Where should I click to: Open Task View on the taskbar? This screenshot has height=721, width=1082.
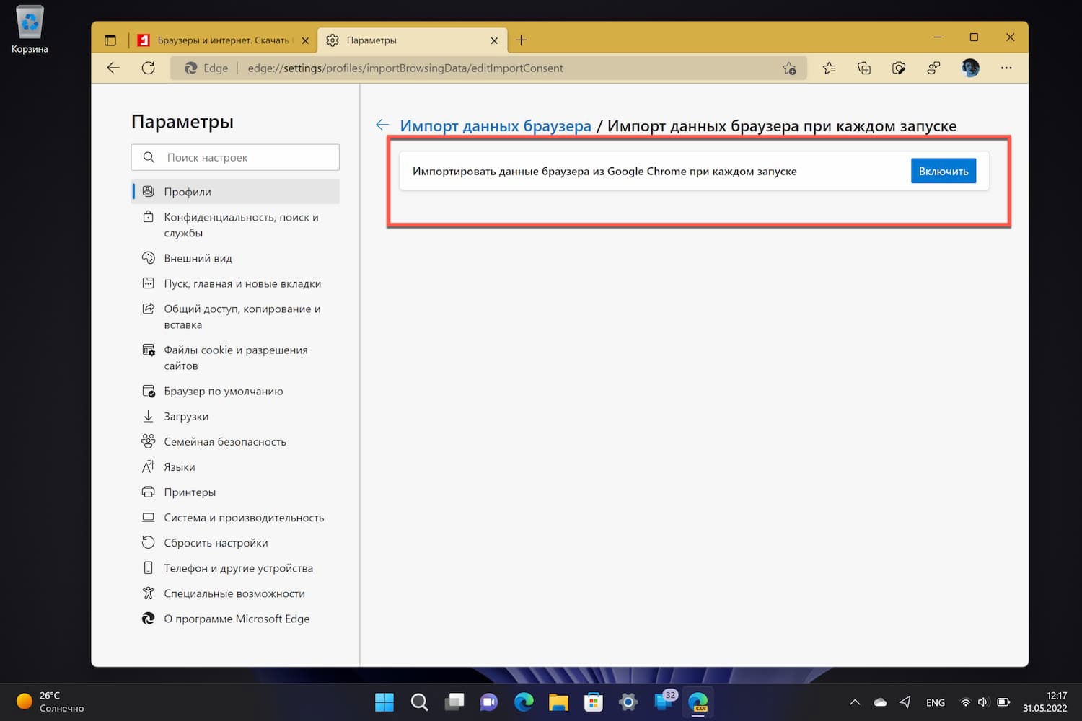(x=454, y=702)
